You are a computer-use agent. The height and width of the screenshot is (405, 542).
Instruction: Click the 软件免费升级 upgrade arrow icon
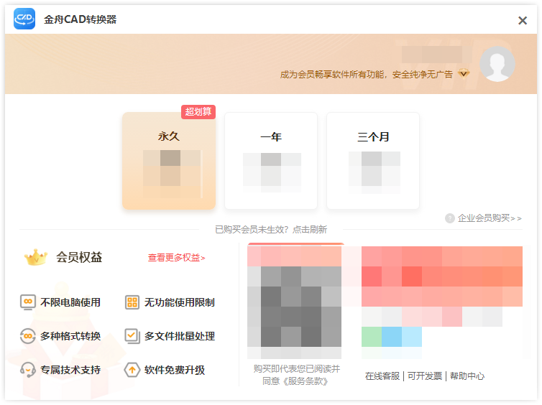pyautogui.click(x=132, y=370)
